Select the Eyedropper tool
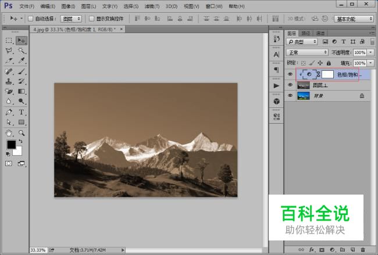This screenshot has height=255, width=378. [x=22, y=60]
